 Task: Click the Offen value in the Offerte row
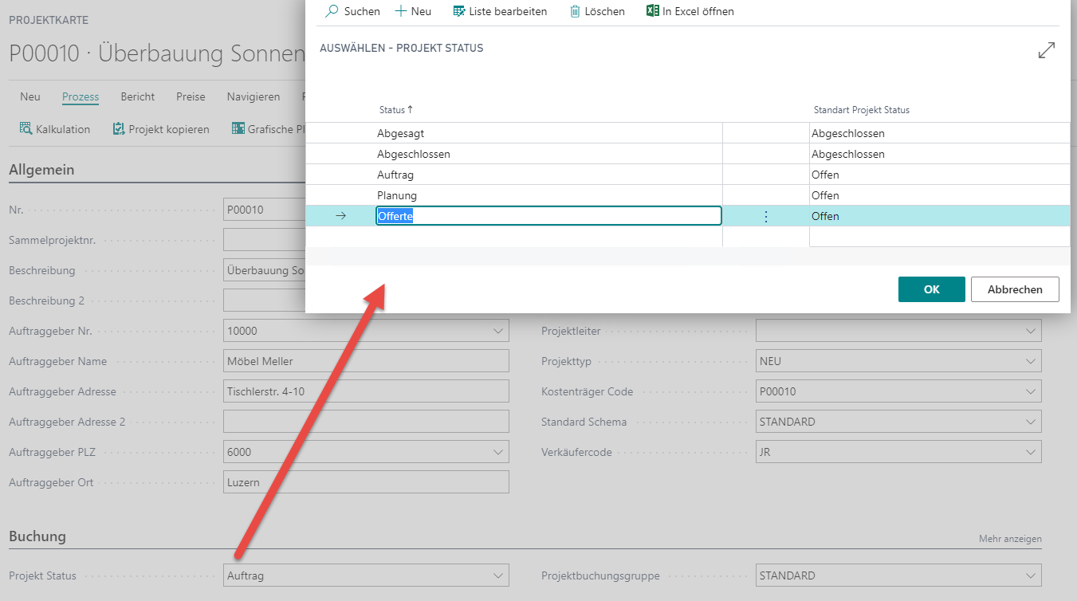tap(825, 216)
